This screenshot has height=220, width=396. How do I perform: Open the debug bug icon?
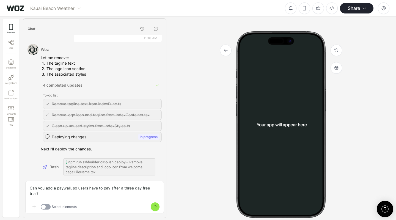[336, 68]
